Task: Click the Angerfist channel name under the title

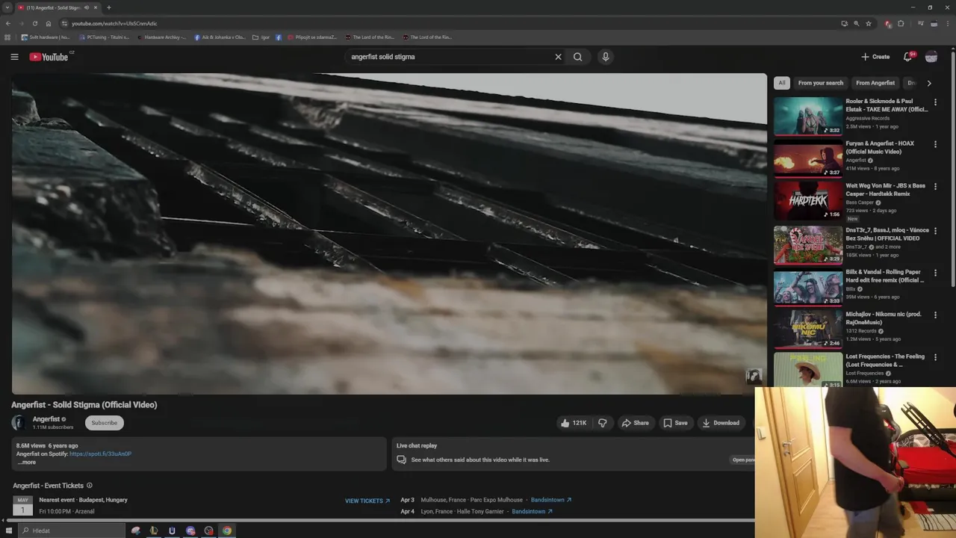Action: (x=46, y=419)
